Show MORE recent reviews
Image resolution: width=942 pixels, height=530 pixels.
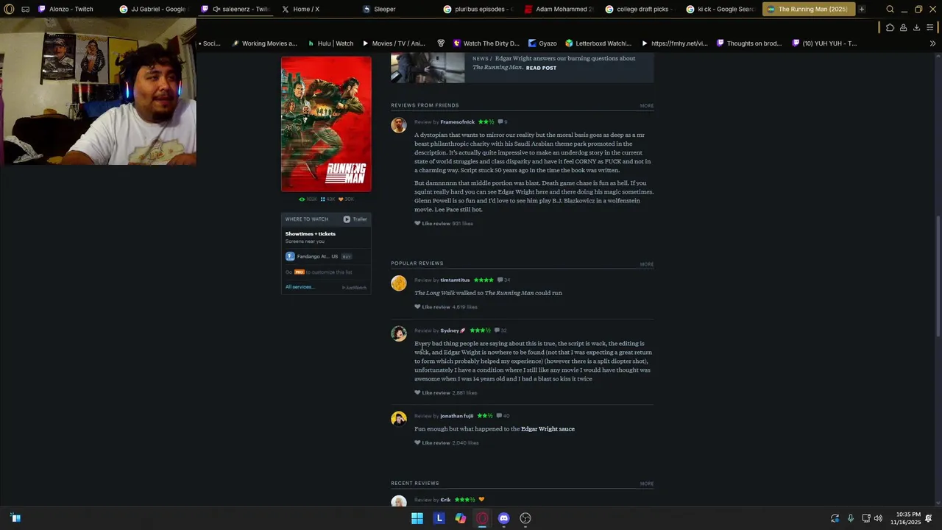pyautogui.click(x=646, y=484)
